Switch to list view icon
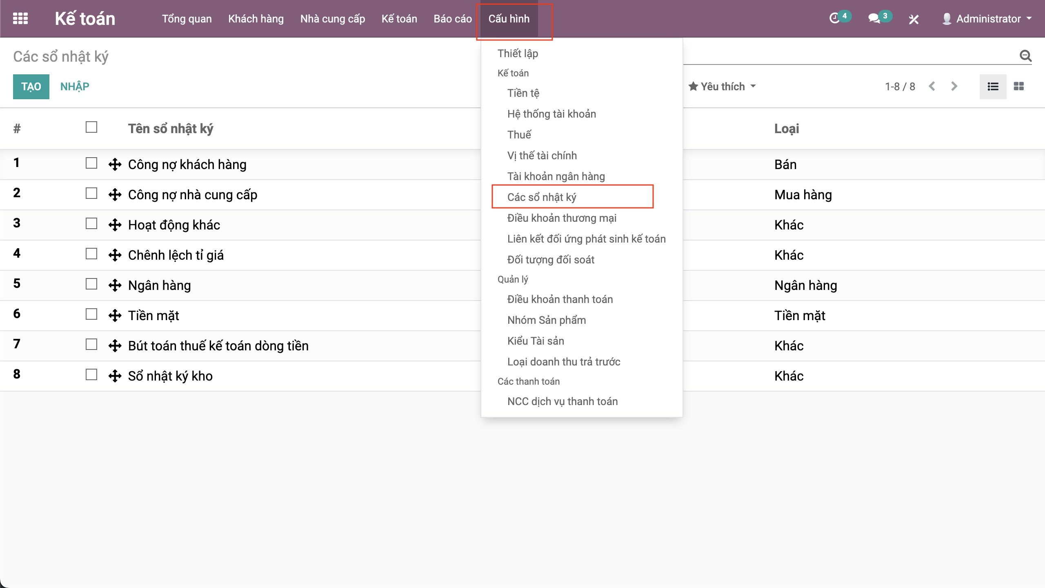1045x588 pixels. coord(993,87)
